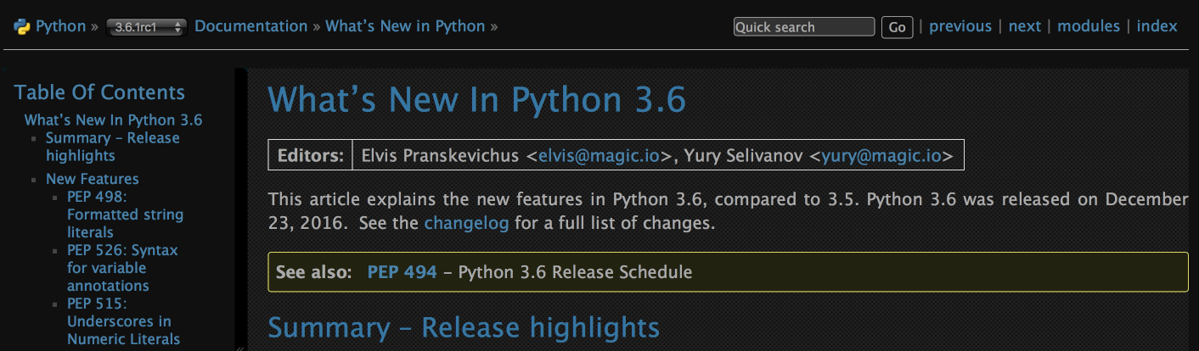Open the modules index link
Viewport: 1199px width, 351px height.
[1089, 26]
